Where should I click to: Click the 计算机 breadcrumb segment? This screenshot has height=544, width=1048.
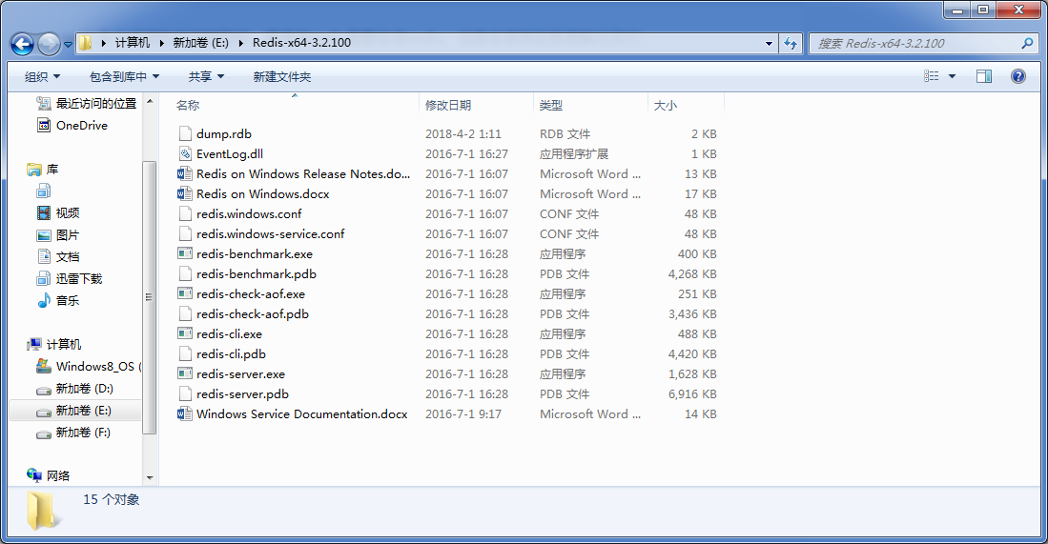pyautogui.click(x=133, y=43)
